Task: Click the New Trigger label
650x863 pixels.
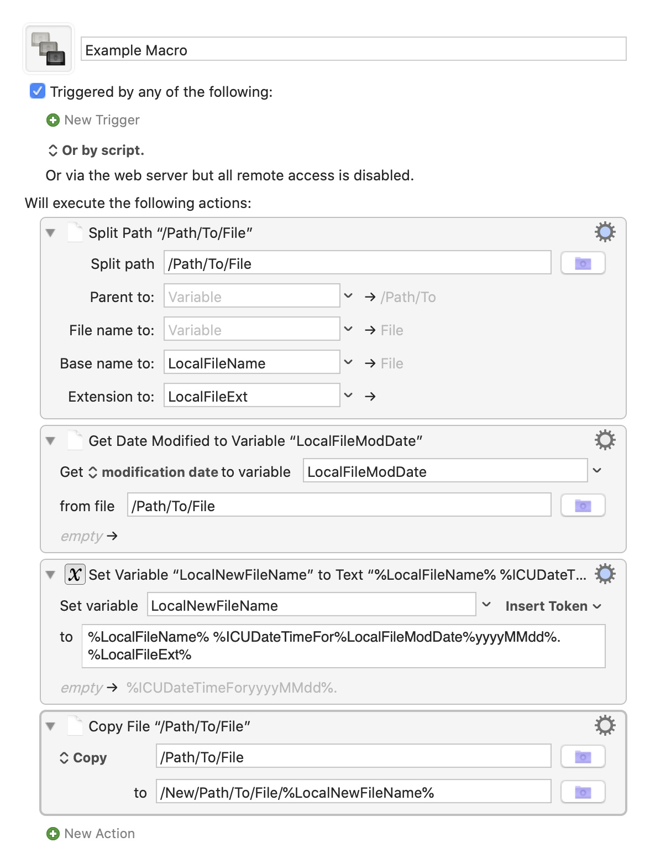Action: (102, 120)
